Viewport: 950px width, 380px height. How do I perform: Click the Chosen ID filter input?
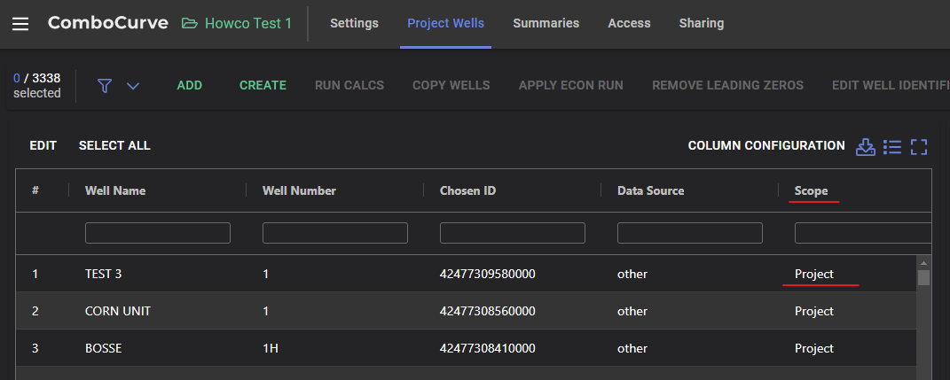click(x=513, y=233)
